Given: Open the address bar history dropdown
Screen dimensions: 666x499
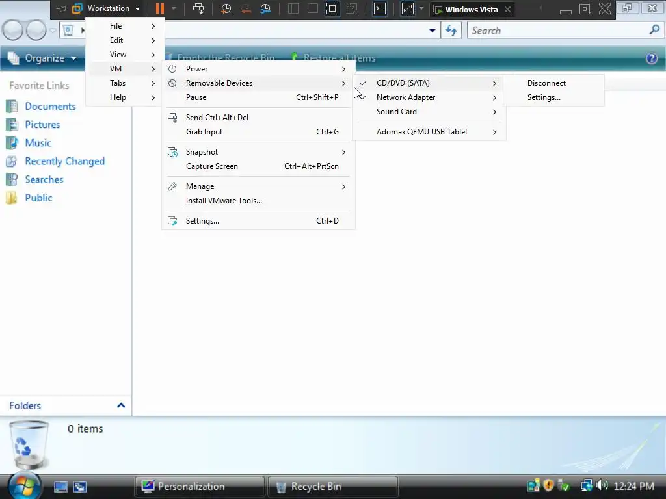Looking at the screenshot, I should [432, 31].
